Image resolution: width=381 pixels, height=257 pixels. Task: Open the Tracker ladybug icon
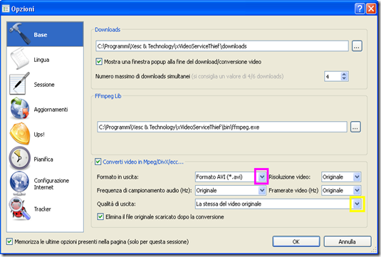tap(19, 209)
